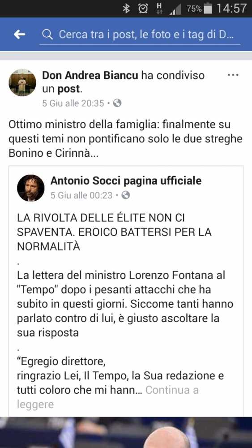Focus the Cerca tra i post search field
The height and width of the screenshot is (448, 252).
pos(140,35)
